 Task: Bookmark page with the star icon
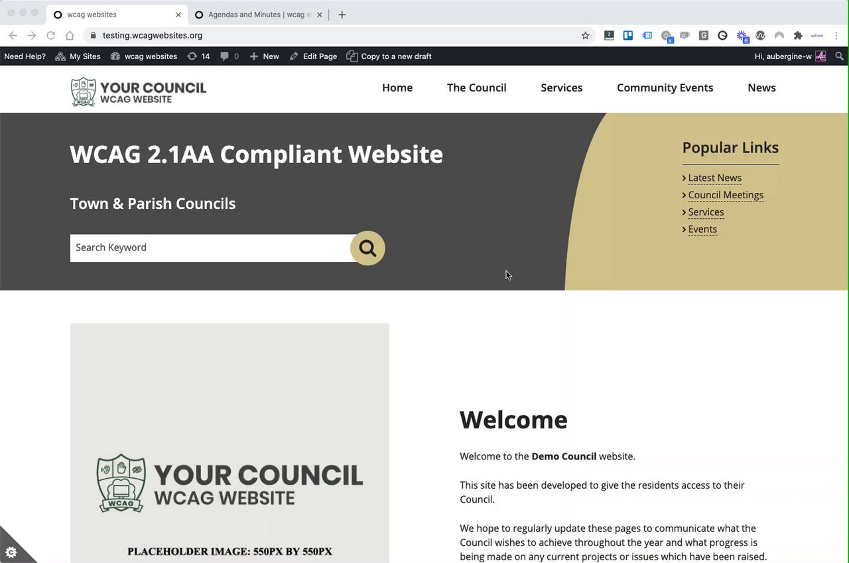point(585,36)
